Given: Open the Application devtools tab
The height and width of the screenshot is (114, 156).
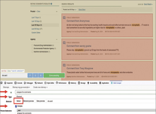Looking at the screenshot, I should [104, 83].
